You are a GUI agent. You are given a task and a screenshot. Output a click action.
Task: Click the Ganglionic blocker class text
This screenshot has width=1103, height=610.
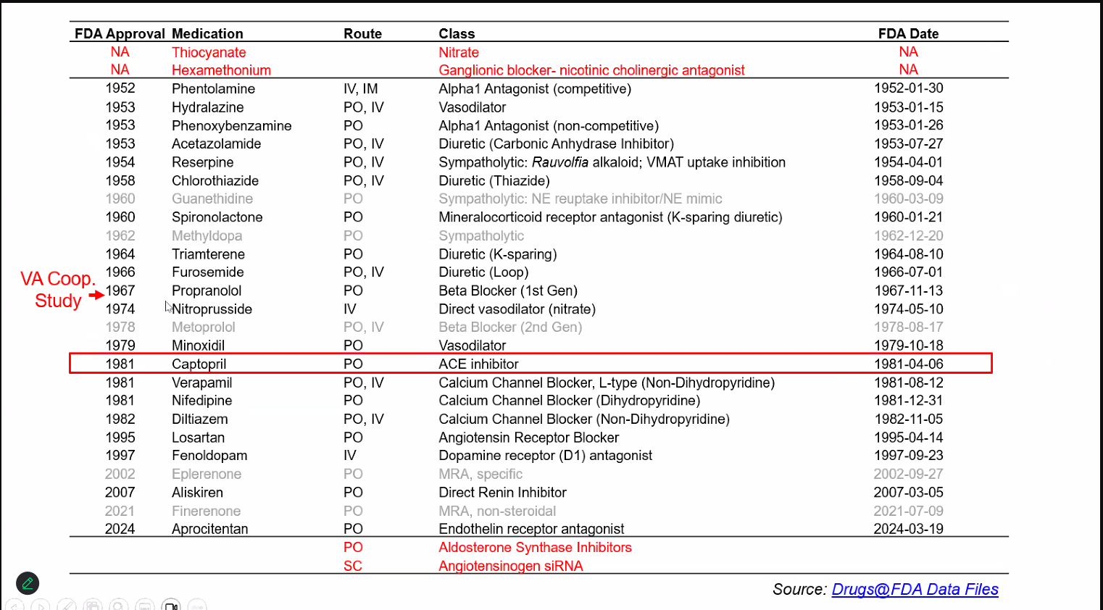[x=591, y=70]
